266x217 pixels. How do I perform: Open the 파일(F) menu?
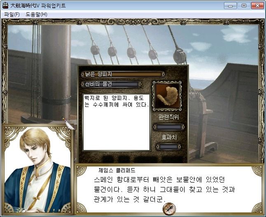coord(12,14)
